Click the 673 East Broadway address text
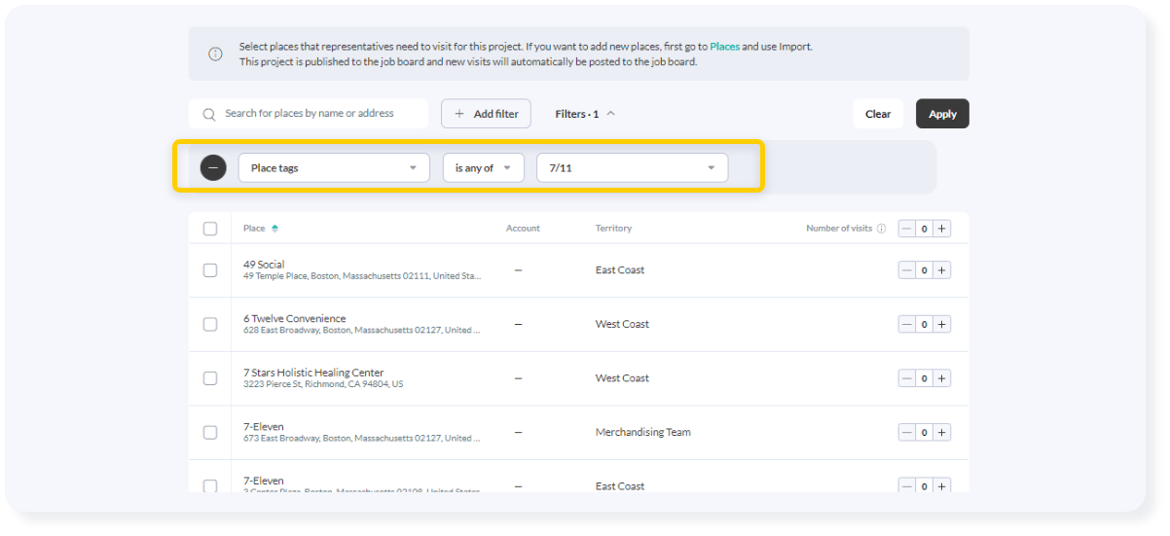Image resolution: width=1170 pixels, height=536 pixels. coord(362,439)
